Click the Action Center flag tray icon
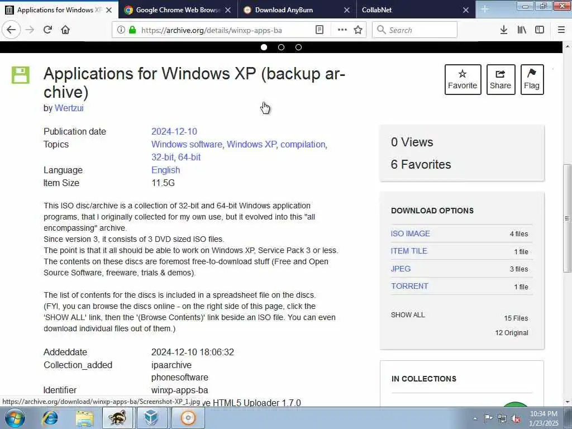This screenshot has height=429, width=572. point(488,418)
